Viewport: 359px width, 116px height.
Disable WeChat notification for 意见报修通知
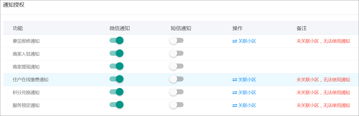coord(116,40)
